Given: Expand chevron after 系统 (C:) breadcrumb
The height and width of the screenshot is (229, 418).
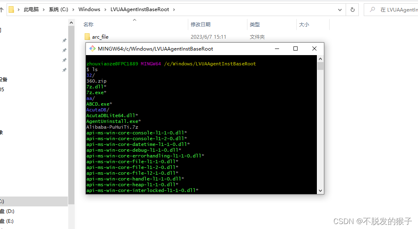Looking at the screenshot, I should pos(73,9).
